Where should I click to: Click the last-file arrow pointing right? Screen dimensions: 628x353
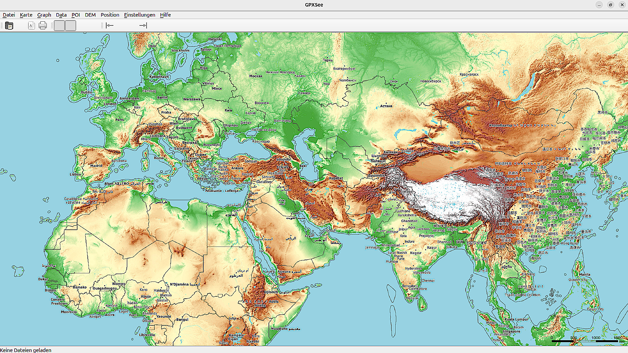pos(143,26)
